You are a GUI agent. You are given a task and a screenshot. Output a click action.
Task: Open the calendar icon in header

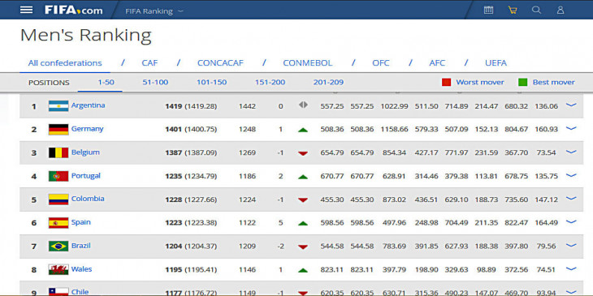(489, 11)
